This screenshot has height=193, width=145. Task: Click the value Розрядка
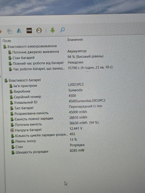coord(77,145)
